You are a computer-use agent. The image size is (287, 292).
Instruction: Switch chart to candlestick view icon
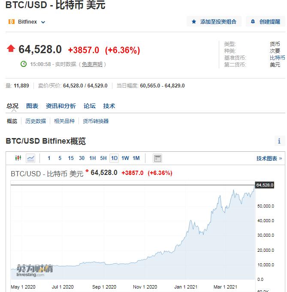[18, 158]
